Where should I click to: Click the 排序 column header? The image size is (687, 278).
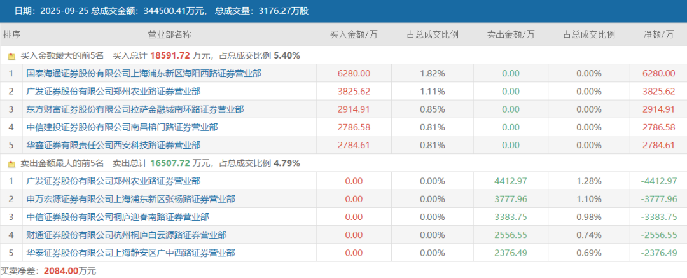click(12, 34)
